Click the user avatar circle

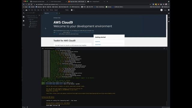coord(161,10)
